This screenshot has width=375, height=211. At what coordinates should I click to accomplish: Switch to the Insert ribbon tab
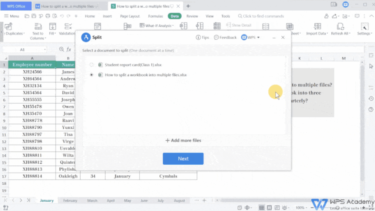pos(107,16)
